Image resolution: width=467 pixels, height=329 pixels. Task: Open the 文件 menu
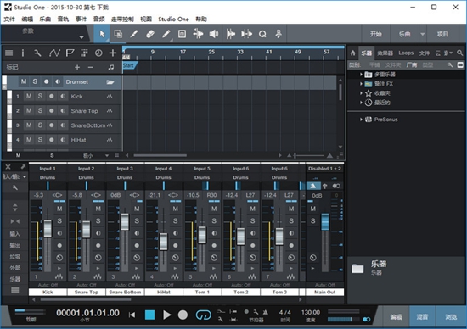[x=9, y=19]
